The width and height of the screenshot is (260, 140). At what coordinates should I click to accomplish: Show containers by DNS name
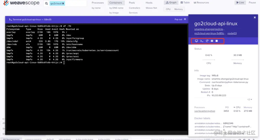tap(116, 8)
